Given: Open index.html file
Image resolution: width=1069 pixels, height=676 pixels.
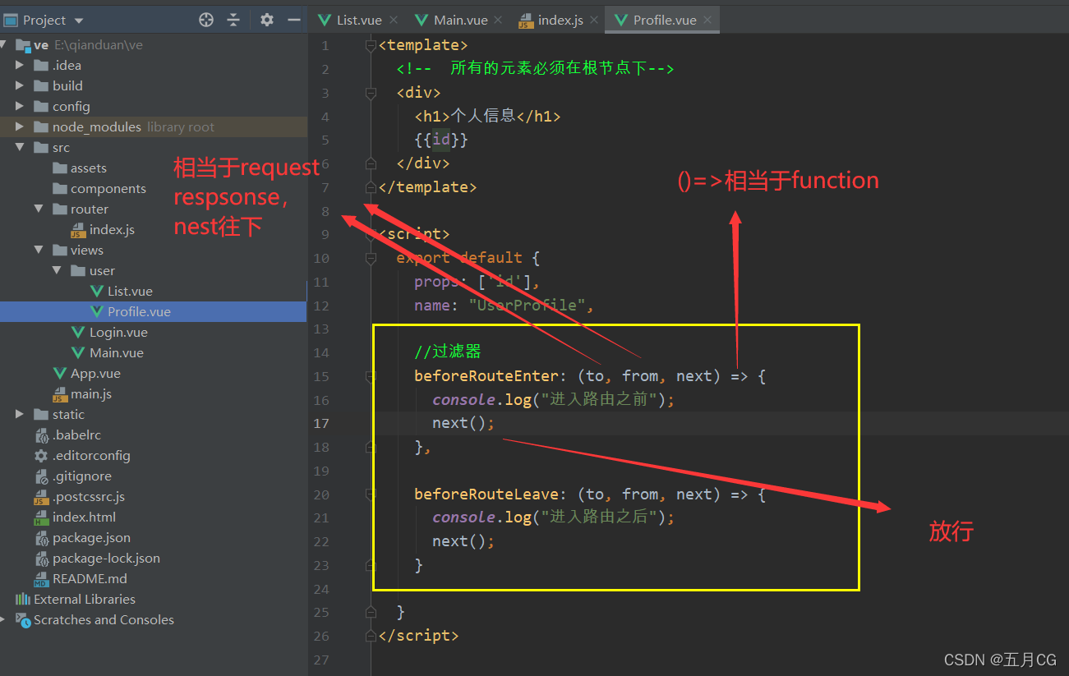Looking at the screenshot, I should 75,517.
